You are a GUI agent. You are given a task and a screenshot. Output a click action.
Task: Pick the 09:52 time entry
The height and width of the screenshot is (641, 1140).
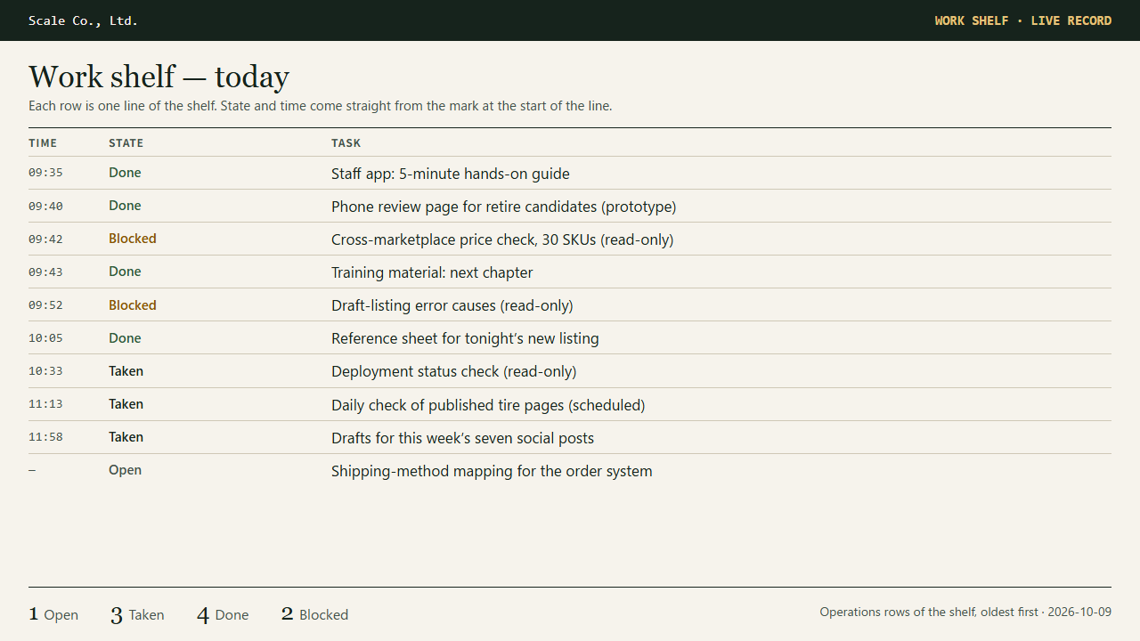click(x=45, y=304)
